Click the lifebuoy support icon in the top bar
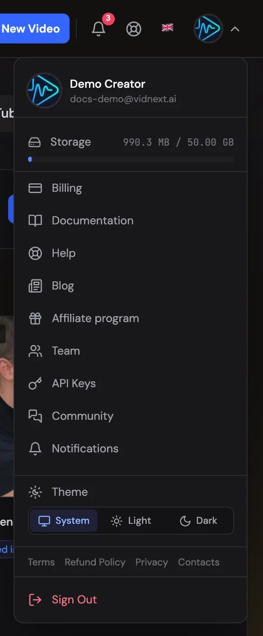Image resolution: width=263 pixels, height=636 pixels. pos(134,29)
